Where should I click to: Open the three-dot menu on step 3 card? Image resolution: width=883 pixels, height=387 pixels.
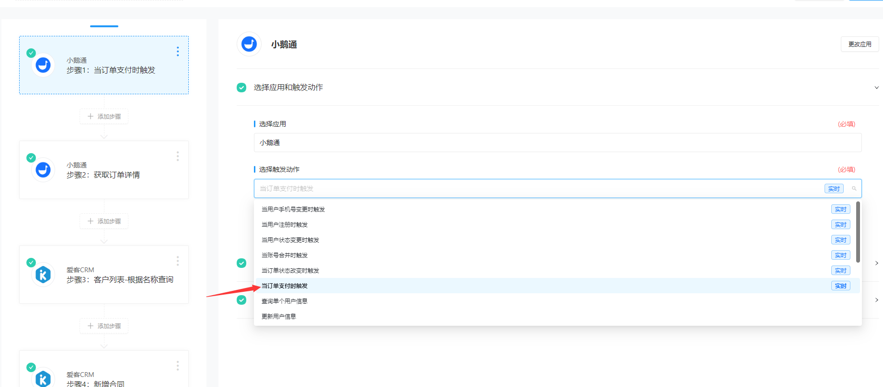(178, 261)
